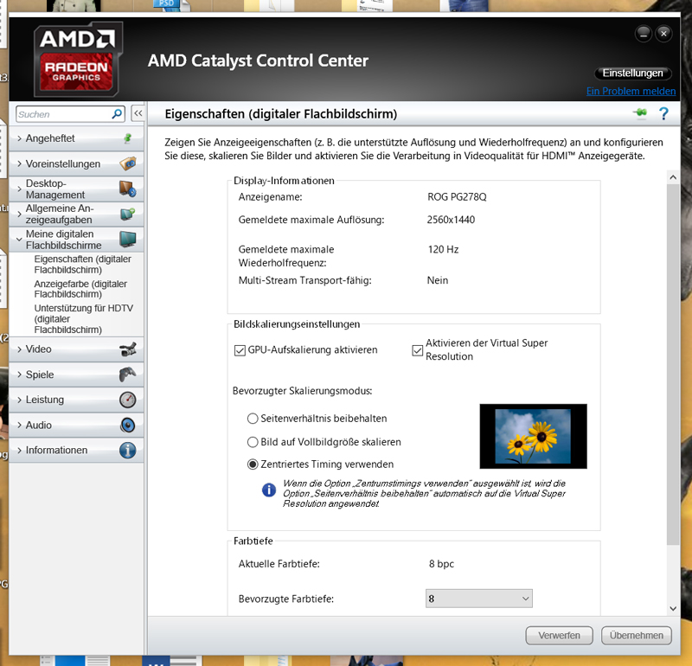This screenshot has width=692, height=666.
Task: Expand the Angeheftet section
Action: 76,138
